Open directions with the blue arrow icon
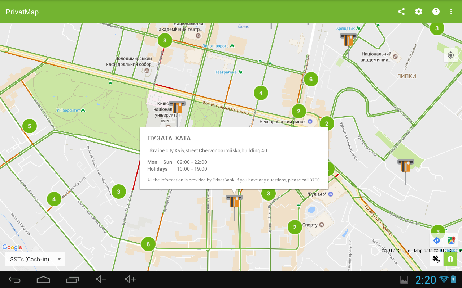The image size is (462, 288). tap(437, 240)
